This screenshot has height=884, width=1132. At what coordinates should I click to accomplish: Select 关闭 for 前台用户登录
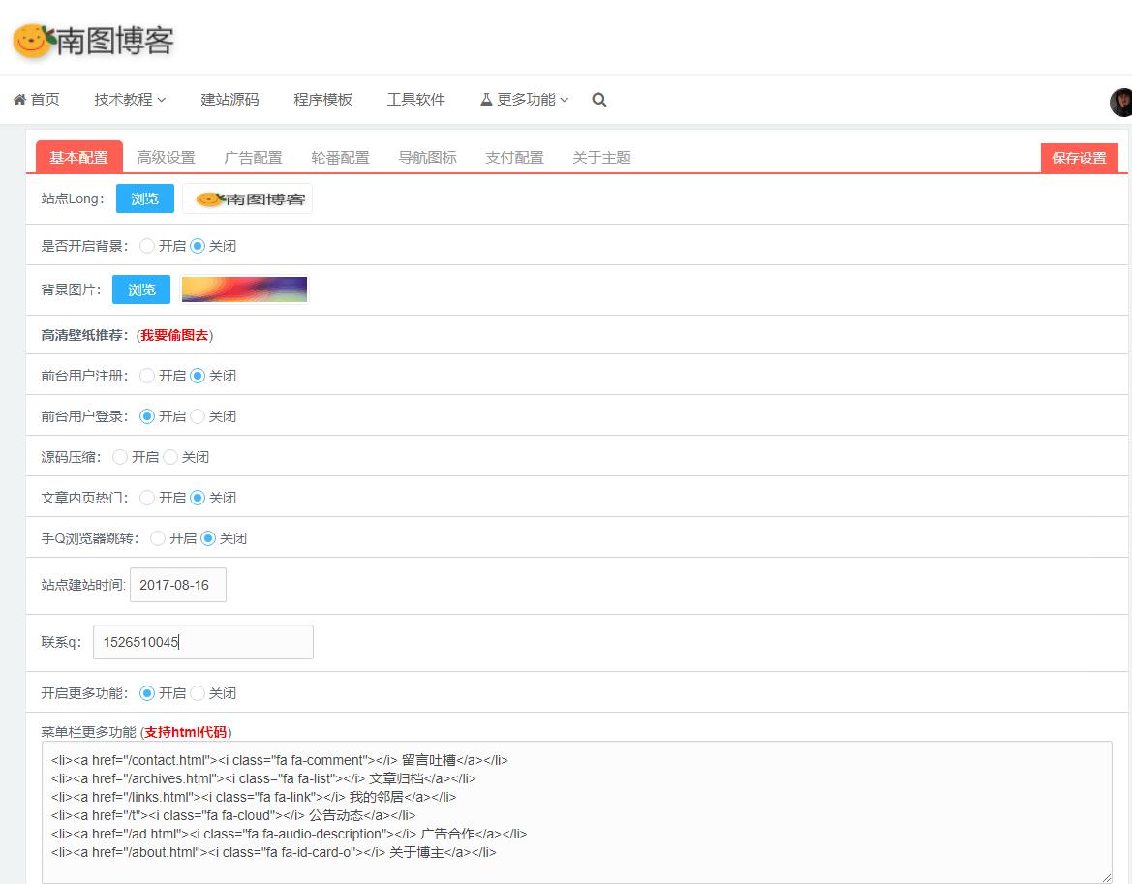click(198, 416)
